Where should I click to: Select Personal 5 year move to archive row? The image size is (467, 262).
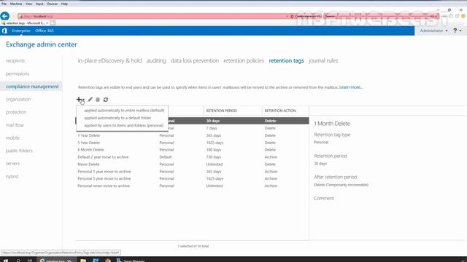(192, 178)
